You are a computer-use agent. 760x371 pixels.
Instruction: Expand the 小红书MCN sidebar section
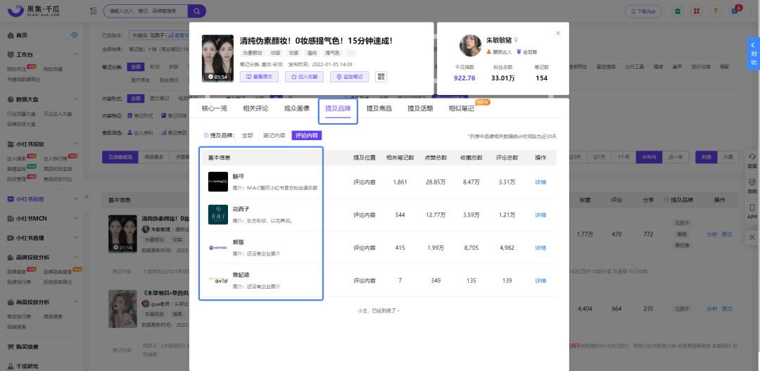(76, 219)
